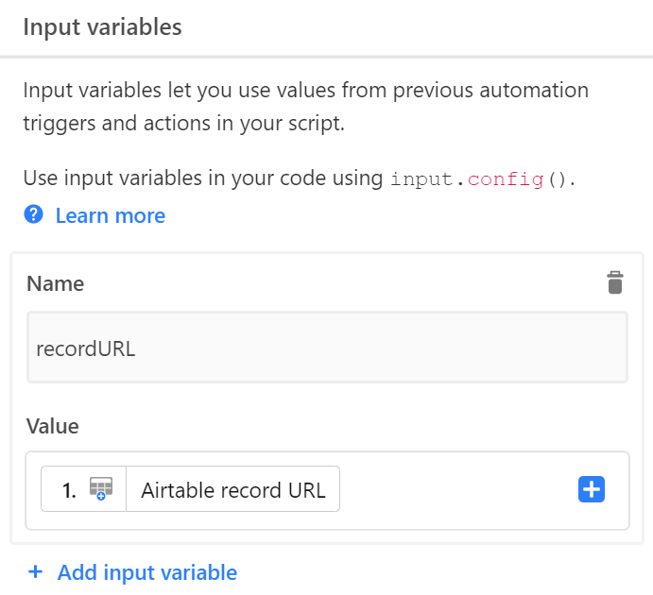Focus the recordURL name field

point(327,348)
